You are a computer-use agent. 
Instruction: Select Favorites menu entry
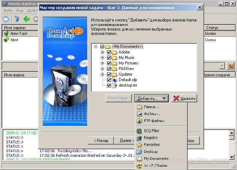161,145
